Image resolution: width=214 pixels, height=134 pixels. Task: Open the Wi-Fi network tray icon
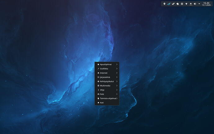[x=186, y=4]
